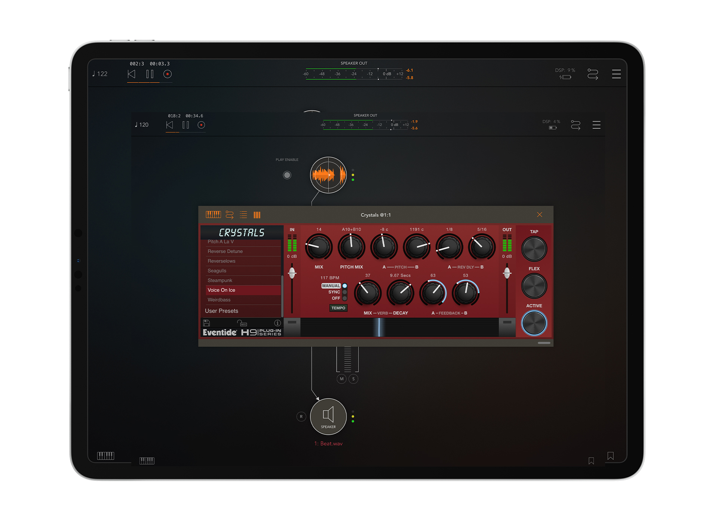Click Feedback B knob showing 53
Screen dimensions: 718x524
point(466,293)
